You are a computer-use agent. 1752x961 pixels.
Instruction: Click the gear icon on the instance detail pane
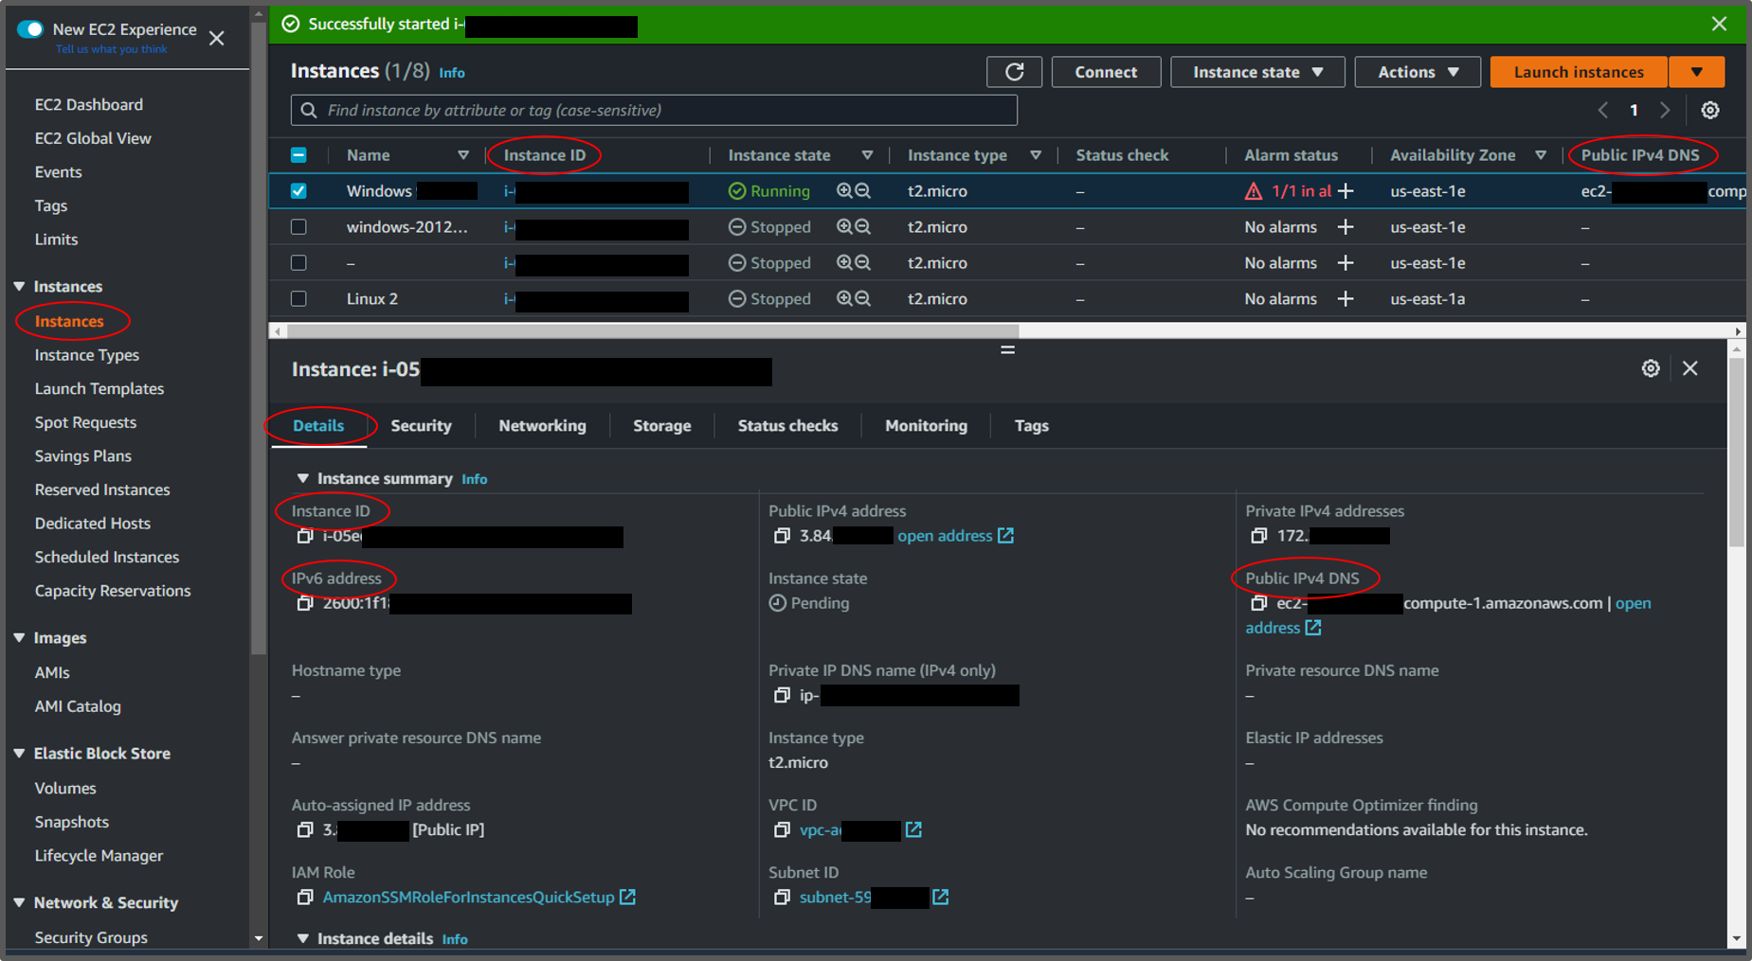(1651, 368)
